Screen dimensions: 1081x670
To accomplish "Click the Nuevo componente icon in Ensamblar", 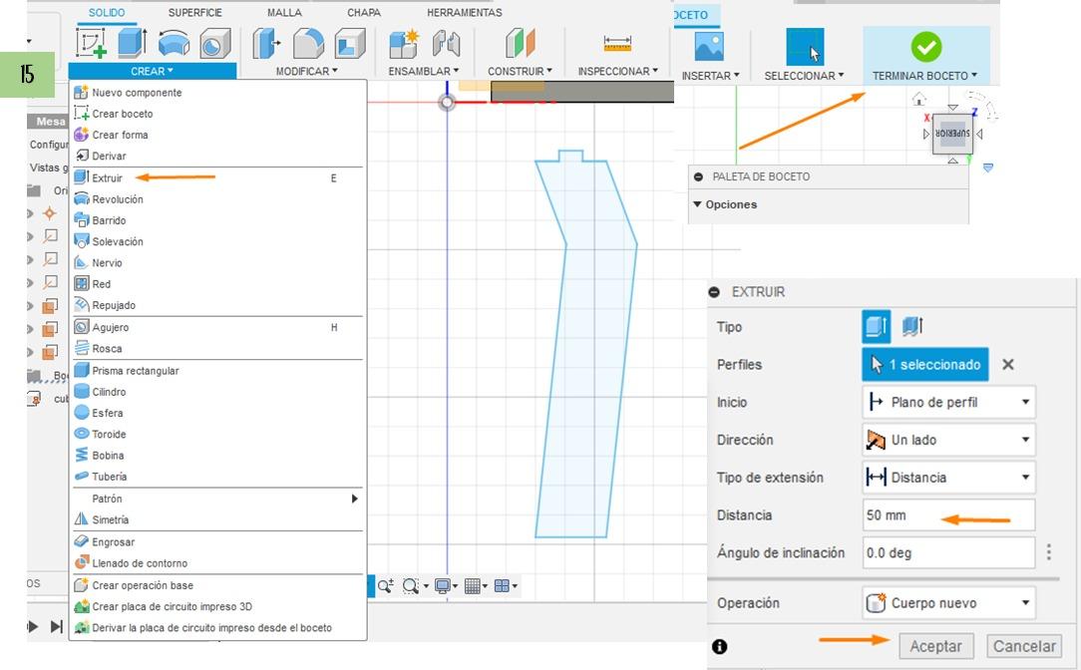I will [x=403, y=44].
